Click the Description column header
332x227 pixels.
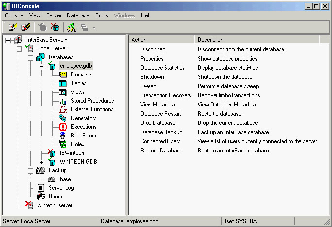click(x=211, y=40)
